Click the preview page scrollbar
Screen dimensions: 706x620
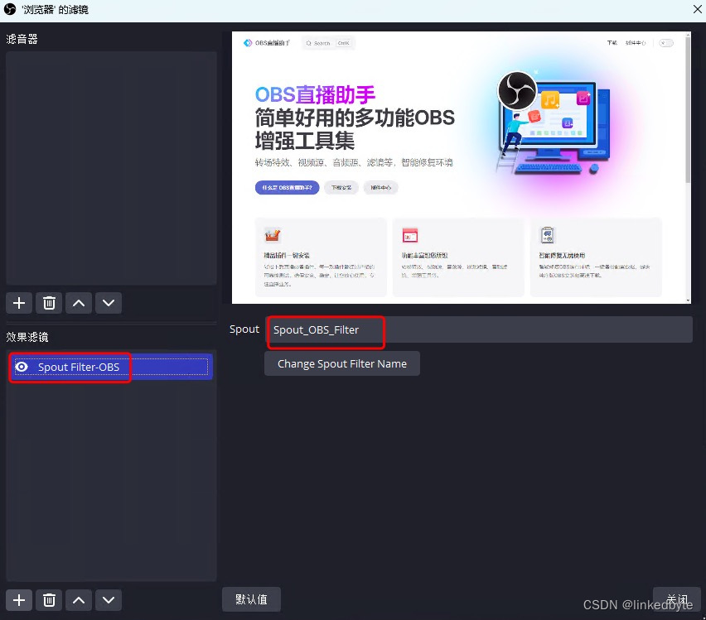(x=688, y=110)
